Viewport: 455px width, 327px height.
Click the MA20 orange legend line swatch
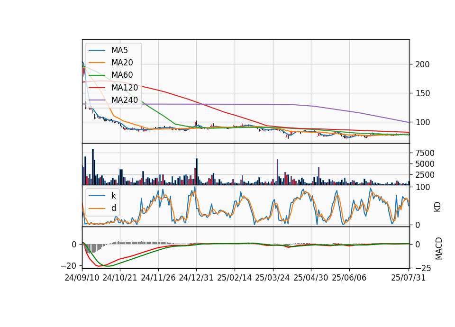point(97,63)
